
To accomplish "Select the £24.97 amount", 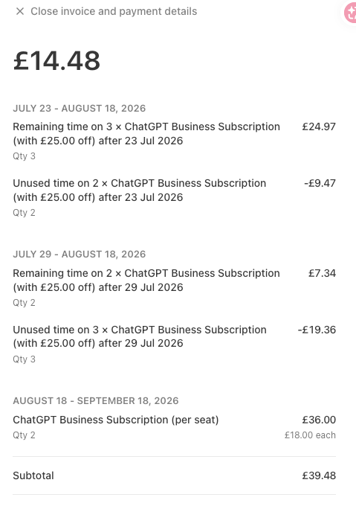I will (x=319, y=126).
